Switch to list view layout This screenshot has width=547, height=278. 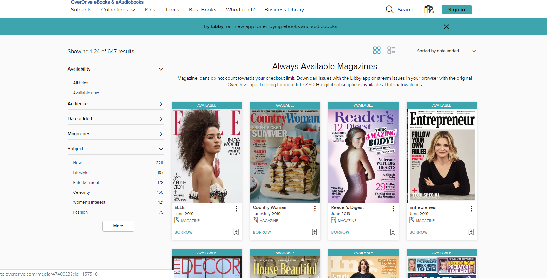tap(391, 50)
